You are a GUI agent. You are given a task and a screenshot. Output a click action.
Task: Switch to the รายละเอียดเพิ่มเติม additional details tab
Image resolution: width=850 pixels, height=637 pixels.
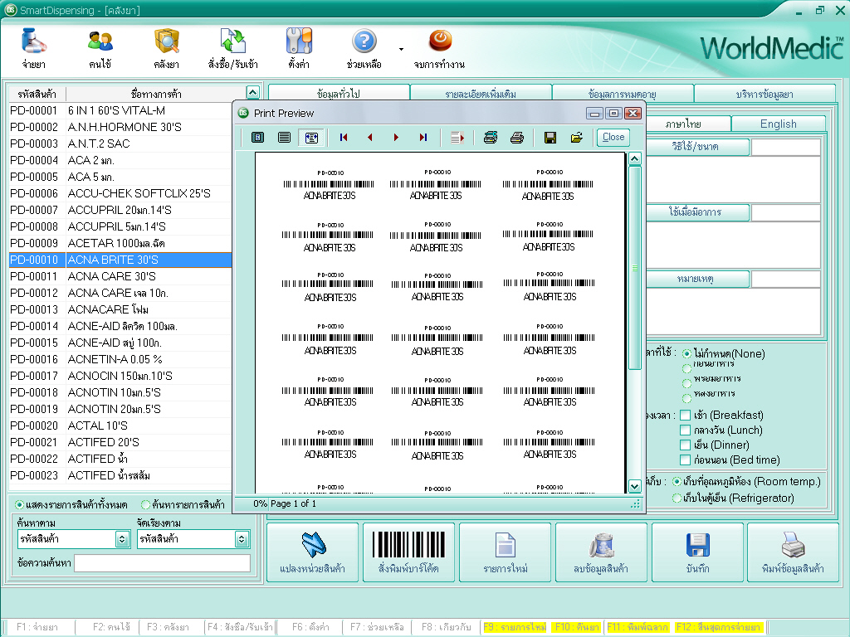point(481,93)
